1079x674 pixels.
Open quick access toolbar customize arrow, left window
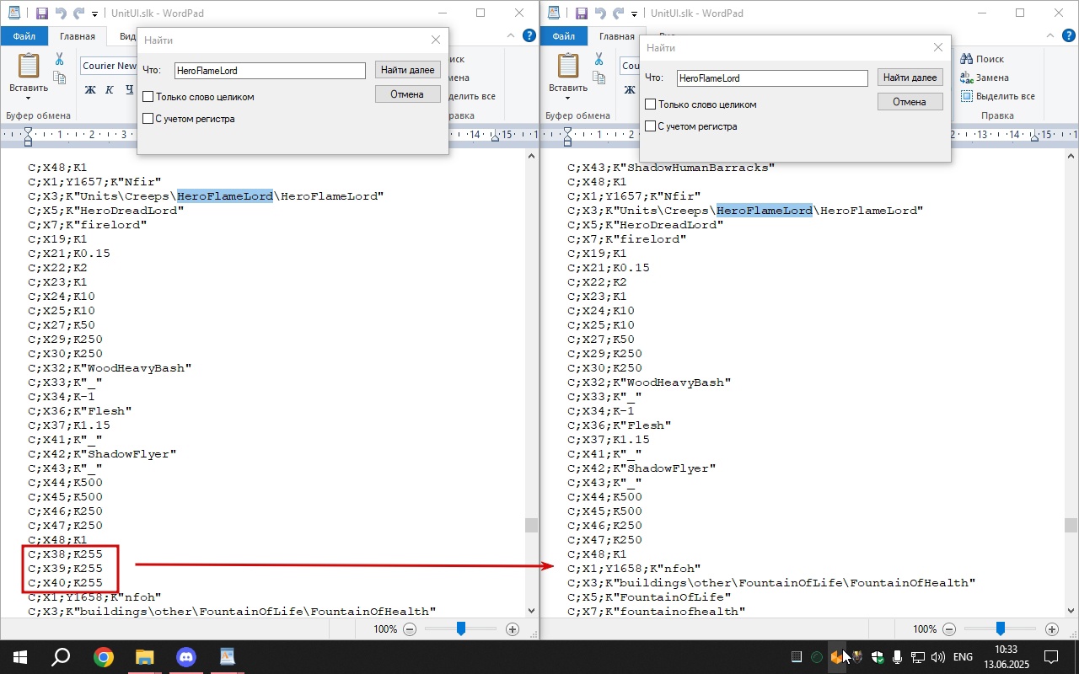pyautogui.click(x=94, y=14)
